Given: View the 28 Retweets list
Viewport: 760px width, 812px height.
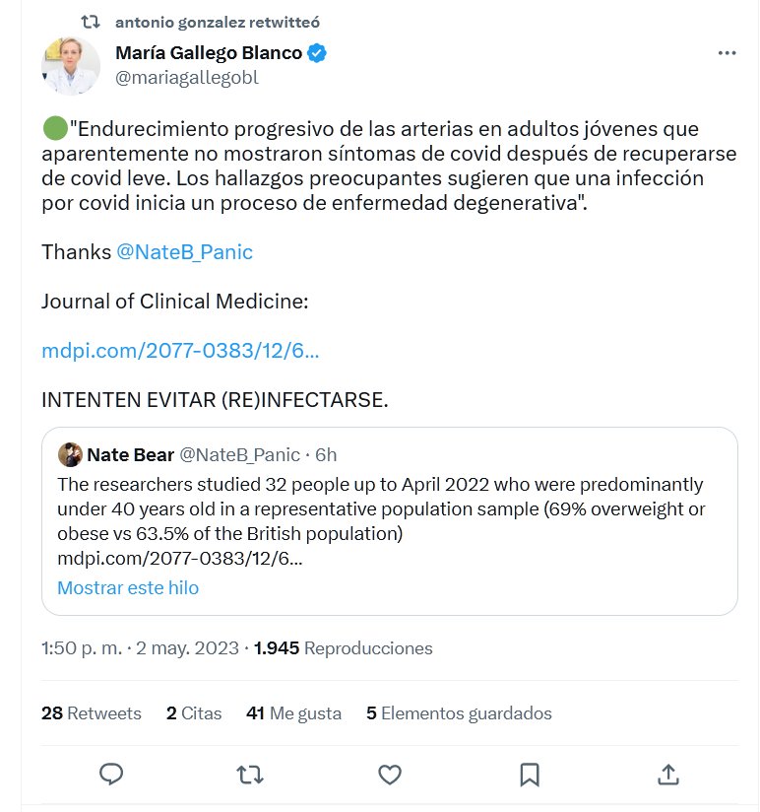Looking at the screenshot, I should pyautogui.click(x=92, y=713).
